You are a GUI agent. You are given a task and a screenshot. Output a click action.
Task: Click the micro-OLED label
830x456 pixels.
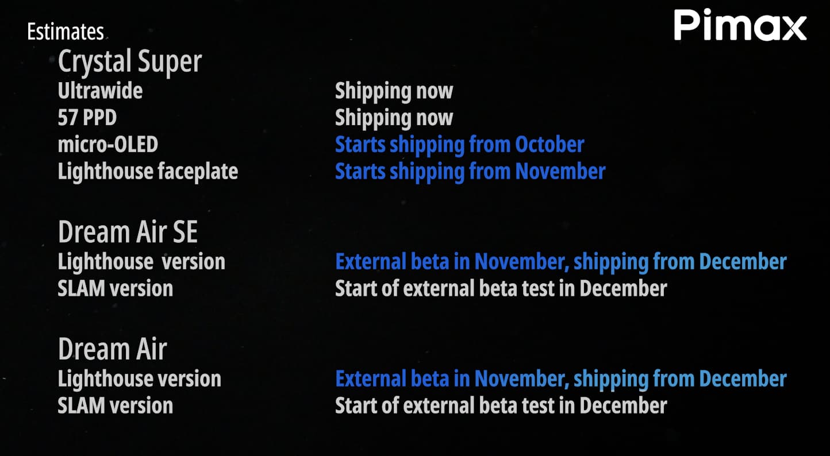pyautogui.click(x=107, y=145)
